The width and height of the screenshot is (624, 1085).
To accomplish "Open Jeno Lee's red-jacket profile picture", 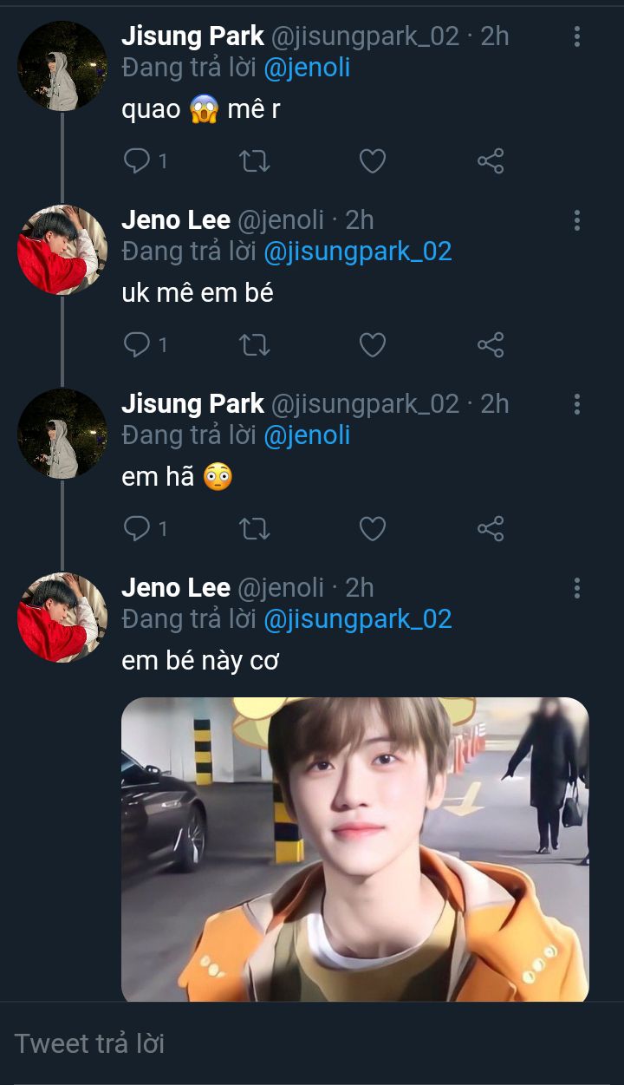I will point(62,250).
